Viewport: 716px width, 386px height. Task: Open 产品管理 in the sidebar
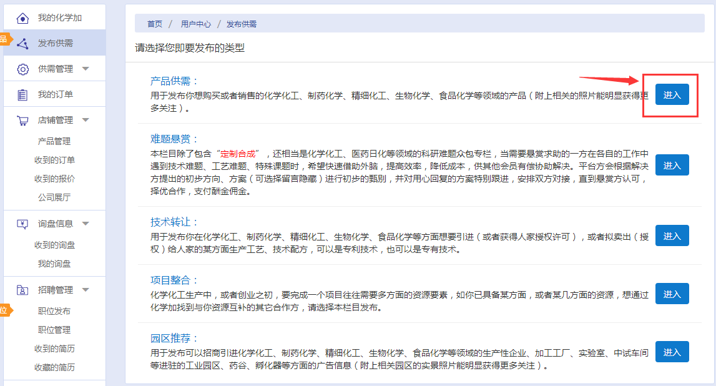click(54, 141)
